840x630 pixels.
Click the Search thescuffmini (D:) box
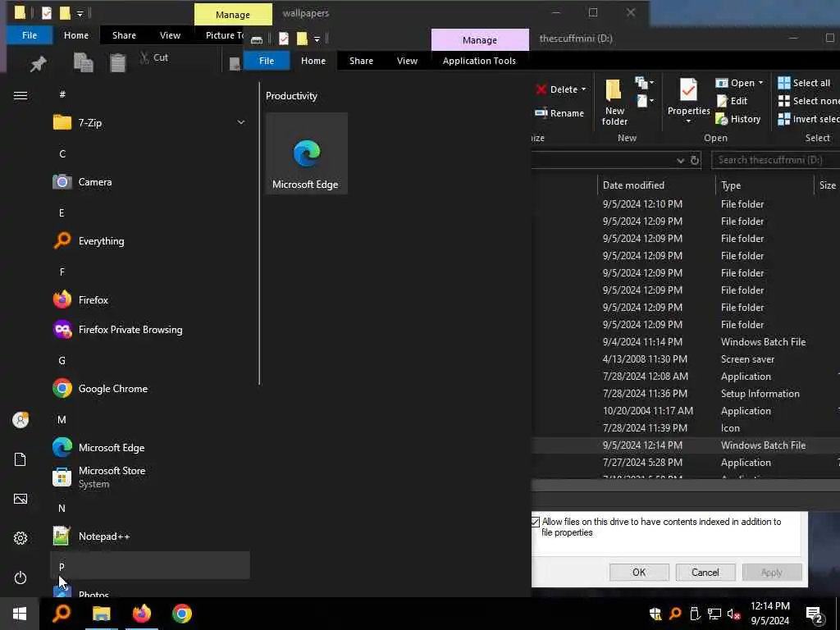click(x=776, y=160)
